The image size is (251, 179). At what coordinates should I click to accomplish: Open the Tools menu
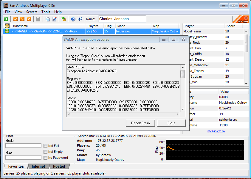coord(46,12)
